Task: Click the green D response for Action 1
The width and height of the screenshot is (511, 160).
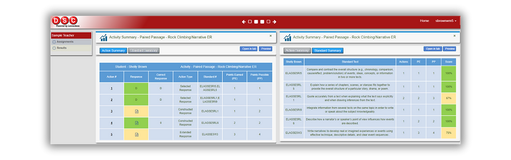Action: click(x=136, y=88)
